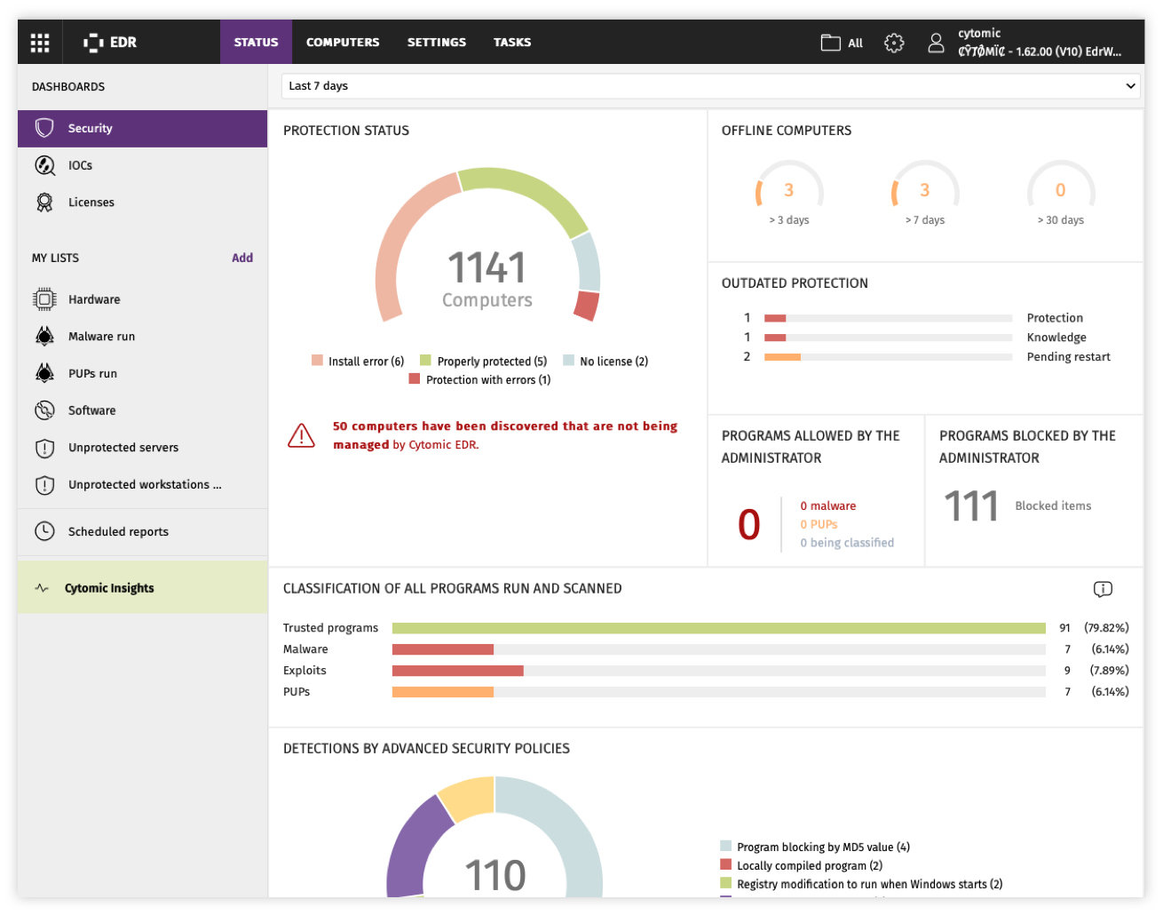Open the user account icon
This screenshot has height=915, width=1163.
[x=936, y=43]
